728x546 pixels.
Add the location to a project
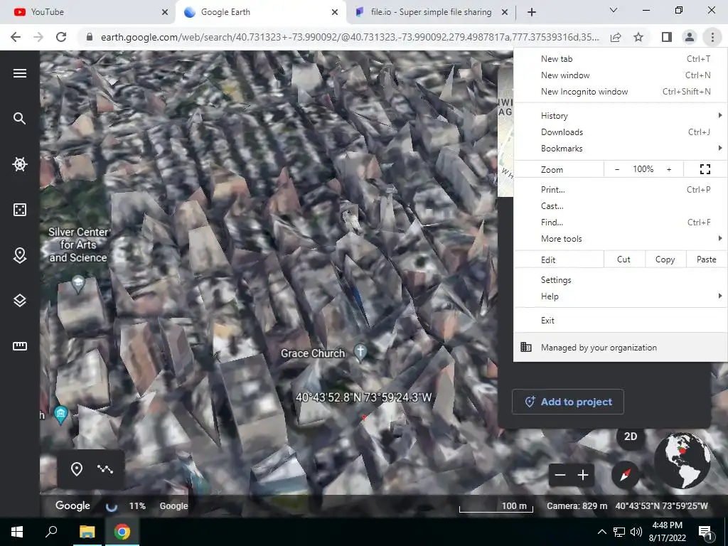tap(568, 402)
